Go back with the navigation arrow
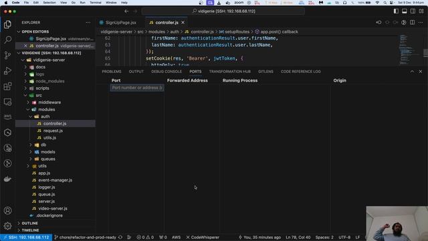The width and height of the screenshot is (428, 241). (x=126, y=11)
